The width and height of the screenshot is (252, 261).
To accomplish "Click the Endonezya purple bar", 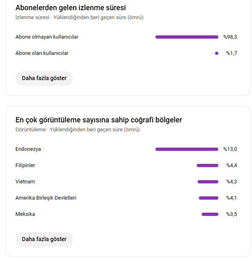I will (187, 149).
